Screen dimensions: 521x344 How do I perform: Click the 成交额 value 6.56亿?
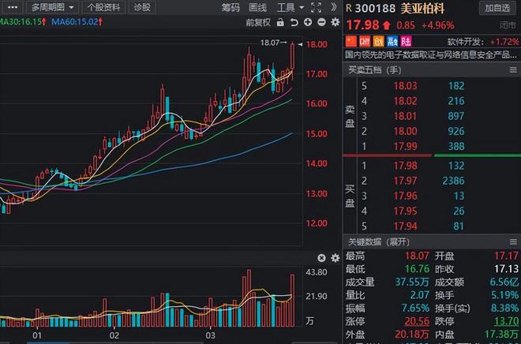click(504, 282)
